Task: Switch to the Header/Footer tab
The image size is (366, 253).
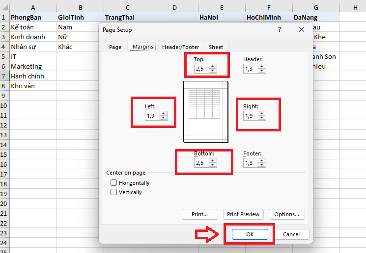Action: (x=180, y=47)
